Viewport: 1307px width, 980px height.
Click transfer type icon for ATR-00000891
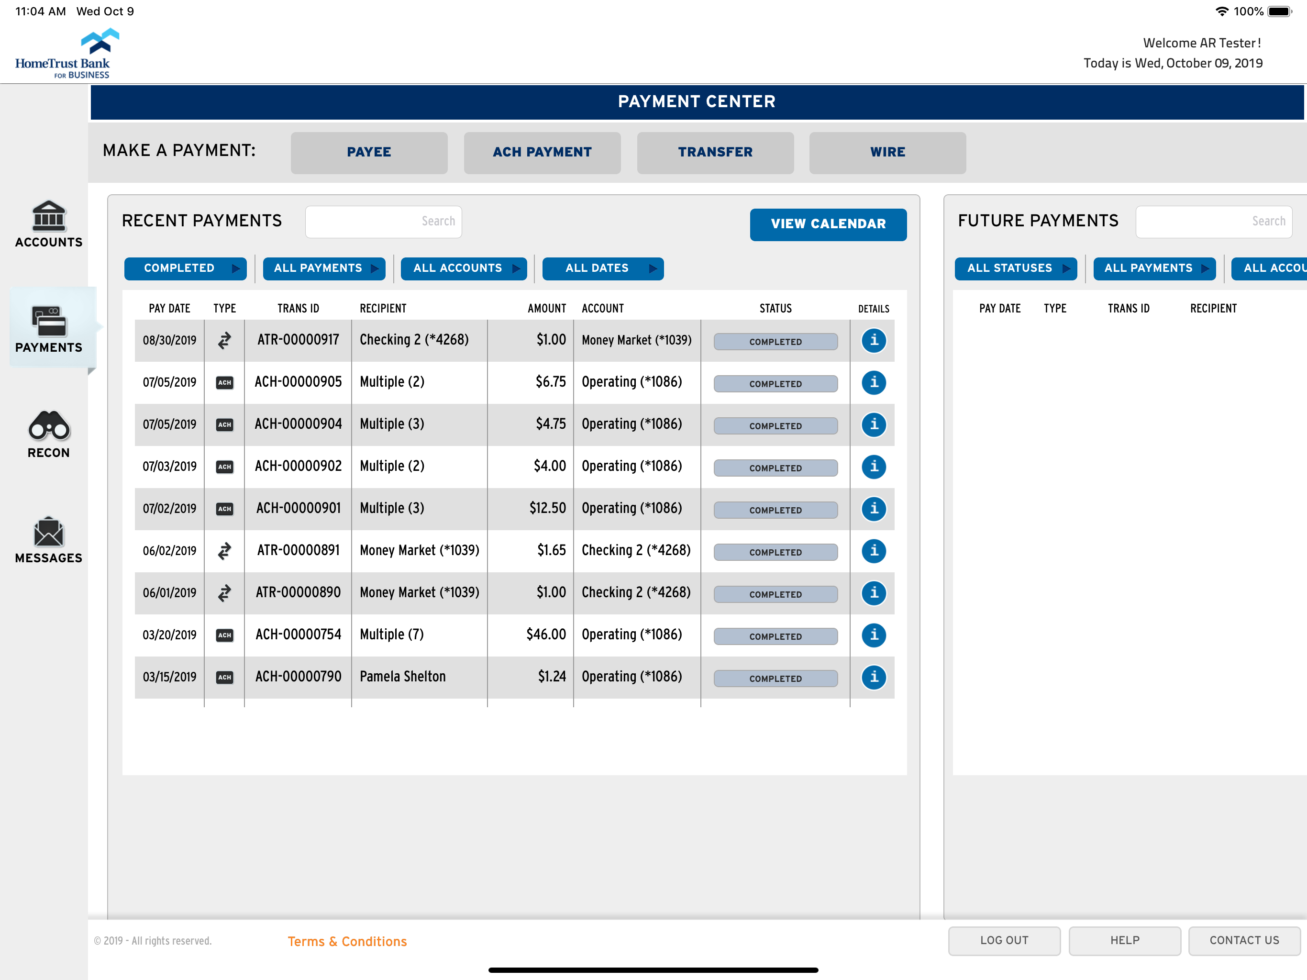pyautogui.click(x=224, y=551)
